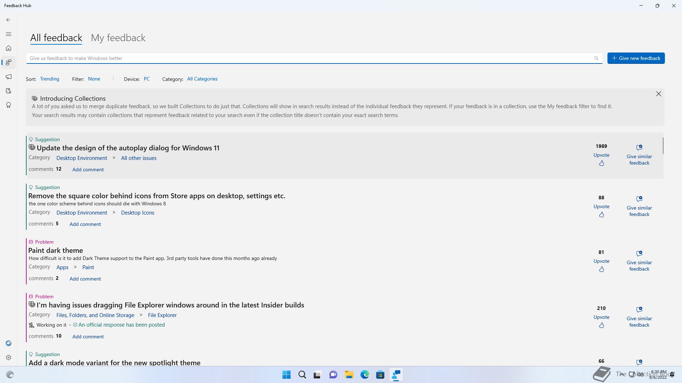Give similar feedback icon for square color item
The width and height of the screenshot is (682, 383).
pyautogui.click(x=639, y=199)
